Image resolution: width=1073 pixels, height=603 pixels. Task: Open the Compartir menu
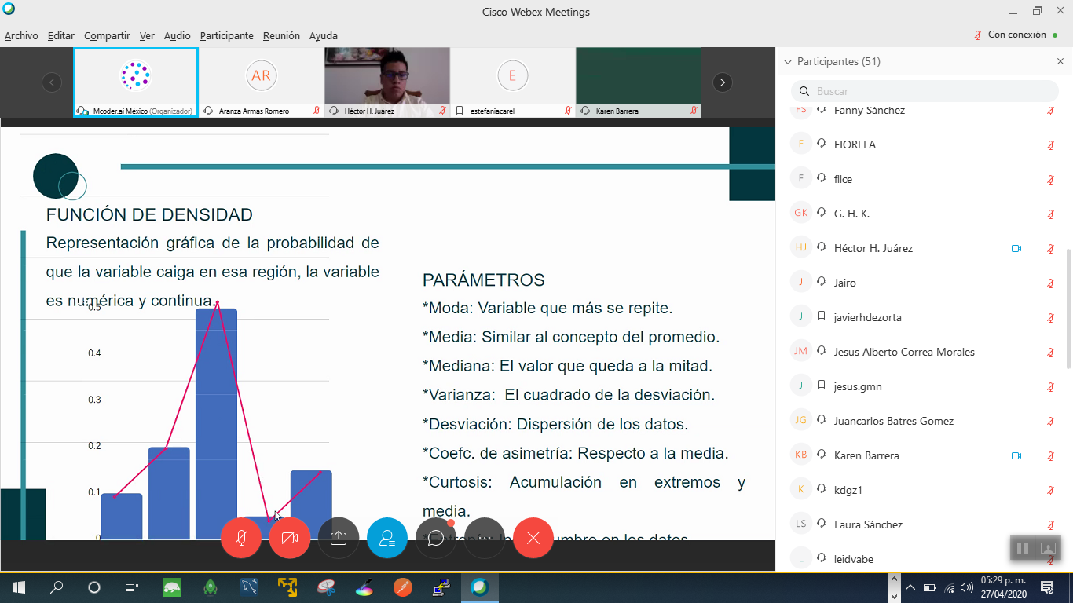107,35
